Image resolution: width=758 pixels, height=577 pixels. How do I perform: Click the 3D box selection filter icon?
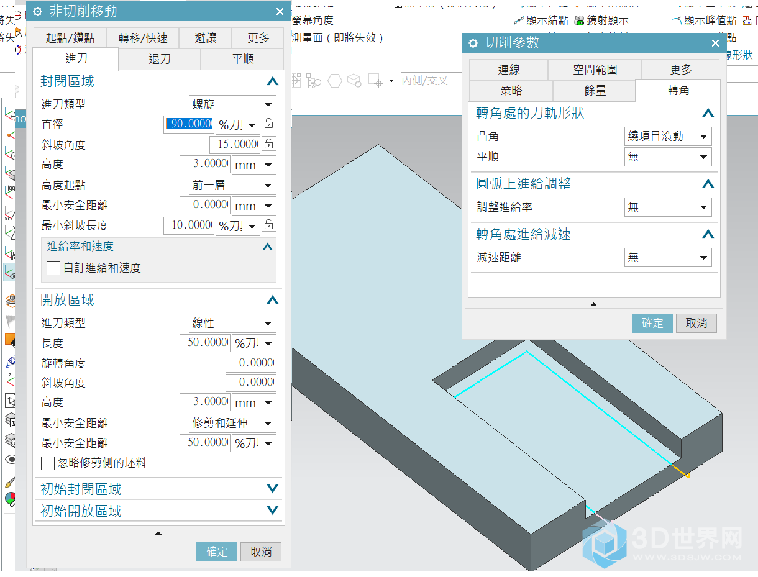[354, 81]
